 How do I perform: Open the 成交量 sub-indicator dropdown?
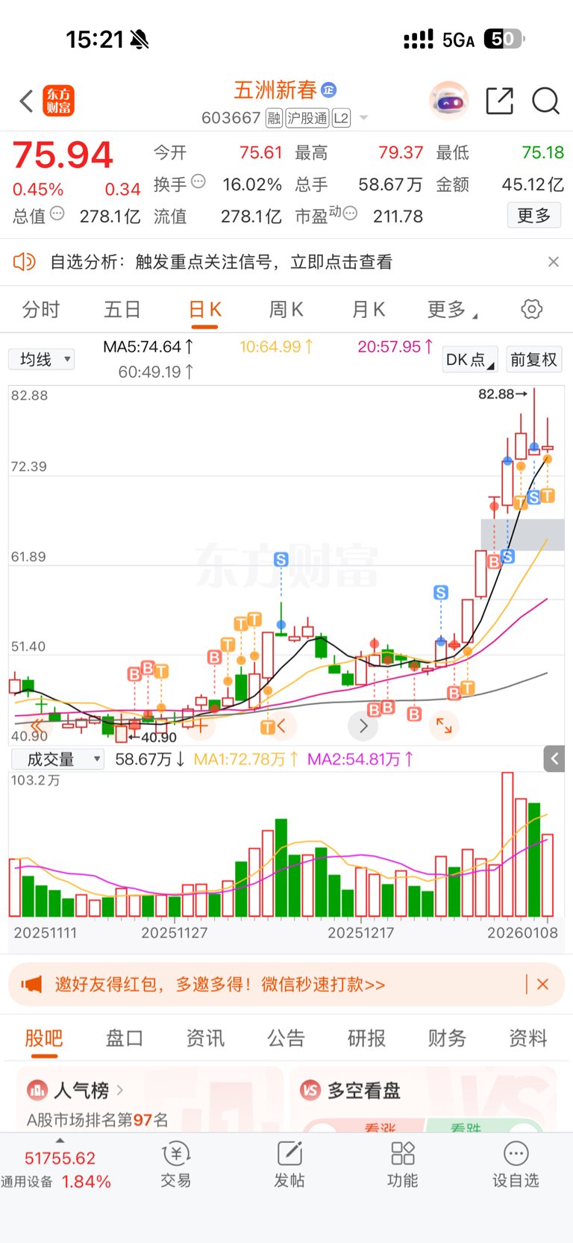[x=57, y=760]
